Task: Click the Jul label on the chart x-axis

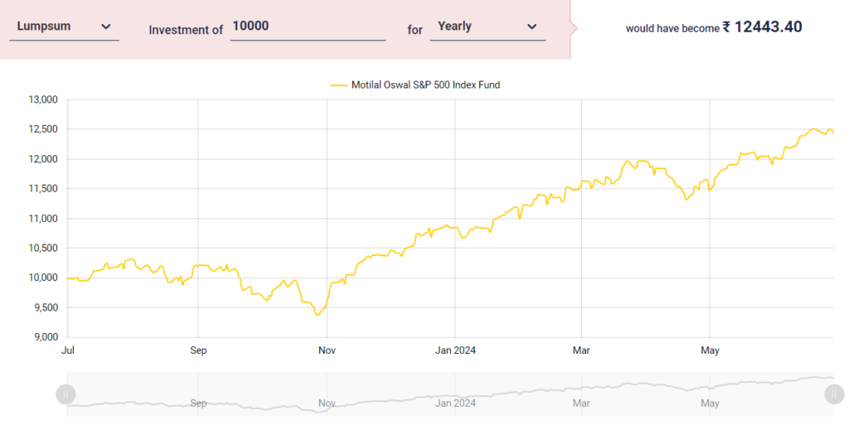Action: point(68,350)
